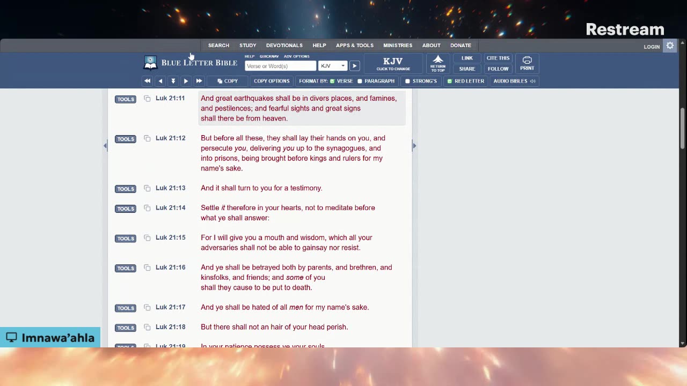Open Tools for Luk 21:16

coord(126,269)
